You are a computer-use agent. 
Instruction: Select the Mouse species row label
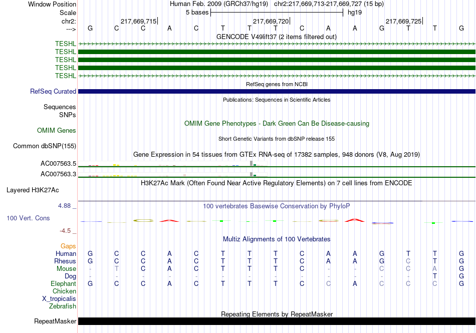pyautogui.click(x=66, y=269)
